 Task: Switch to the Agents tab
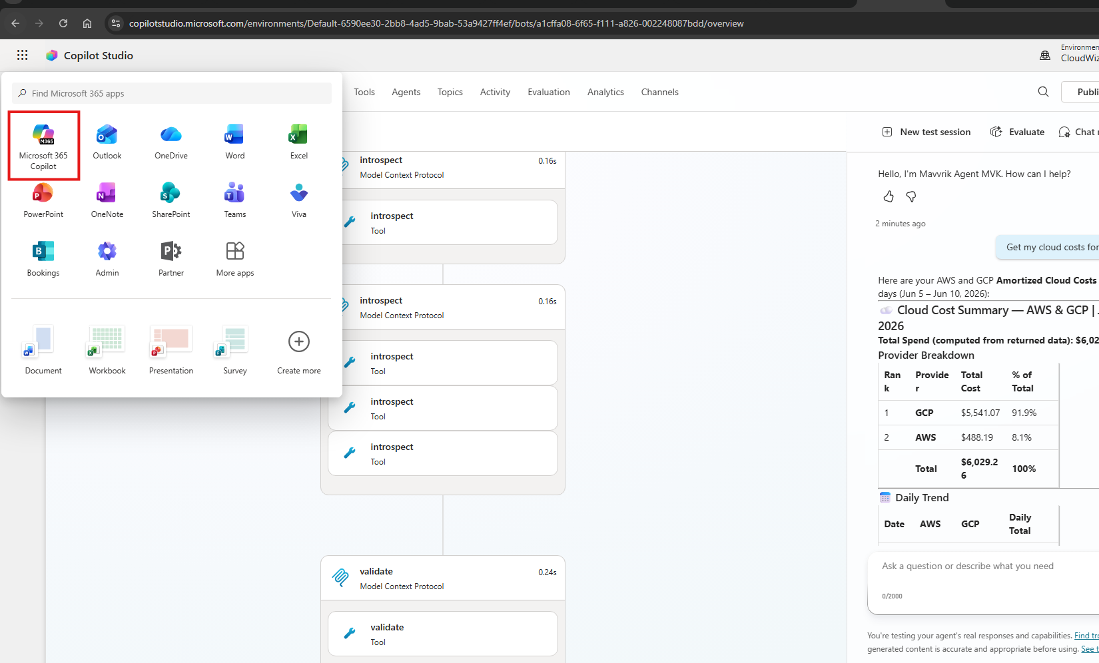click(406, 92)
